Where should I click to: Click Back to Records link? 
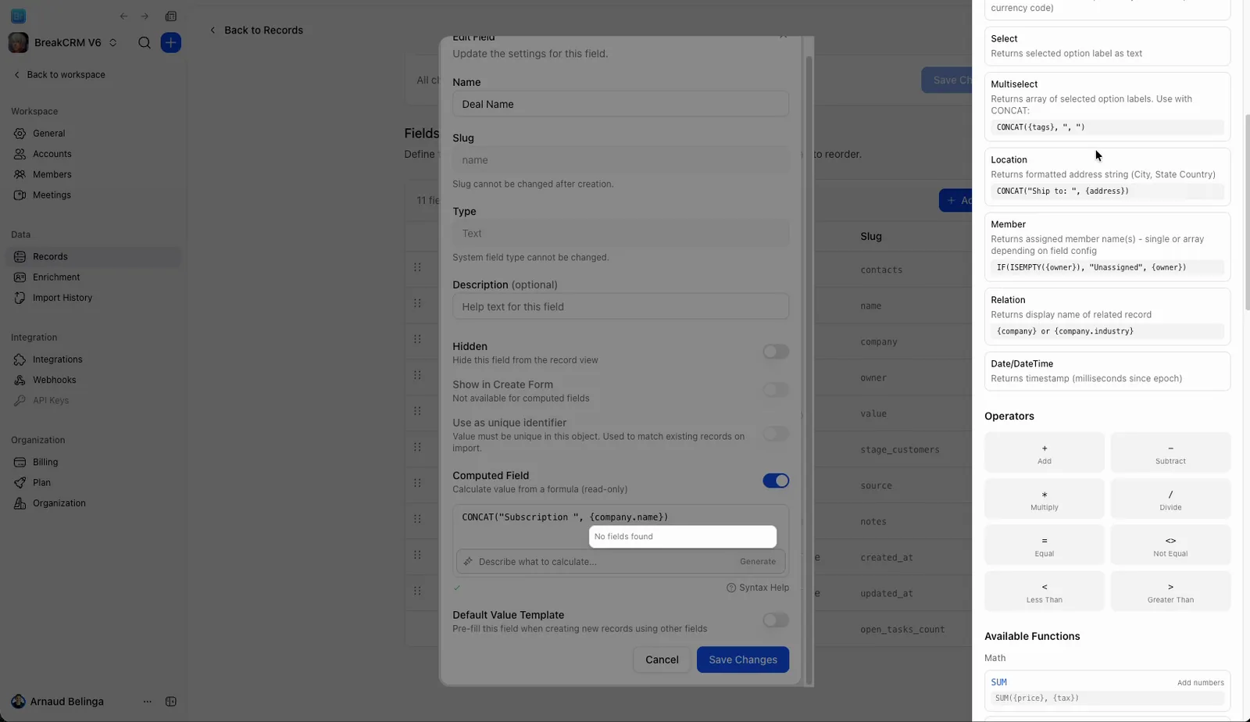pyautogui.click(x=256, y=30)
